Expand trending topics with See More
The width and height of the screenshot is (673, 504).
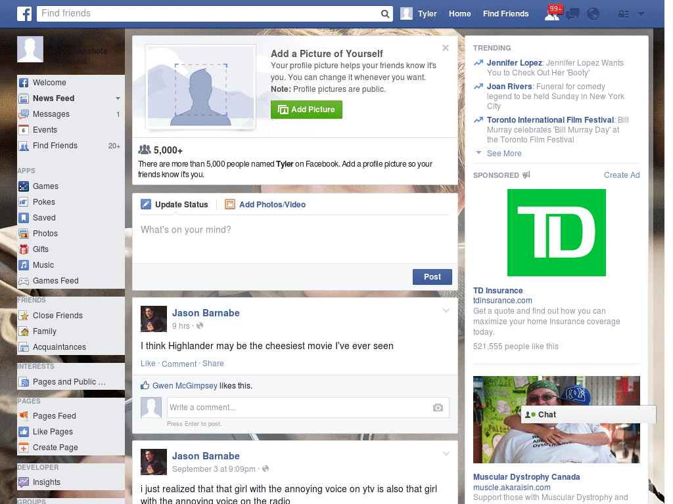[504, 154]
